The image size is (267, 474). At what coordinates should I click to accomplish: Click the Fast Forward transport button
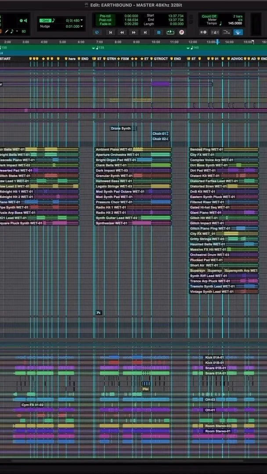tap(133, 32)
